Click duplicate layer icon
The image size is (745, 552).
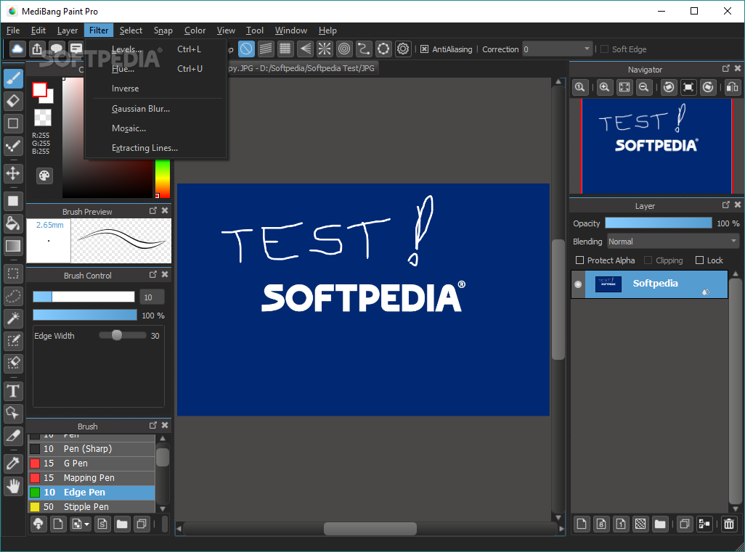pos(685,524)
